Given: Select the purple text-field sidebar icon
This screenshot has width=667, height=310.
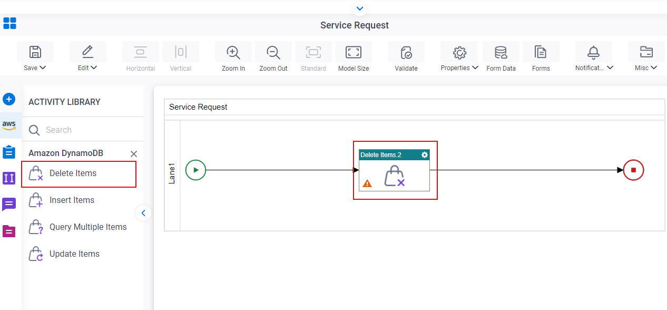Looking at the screenshot, I should click(x=9, y=178).
